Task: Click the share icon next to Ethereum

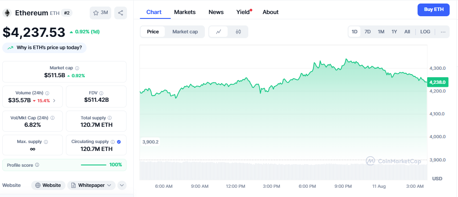Action: (120, 13)
